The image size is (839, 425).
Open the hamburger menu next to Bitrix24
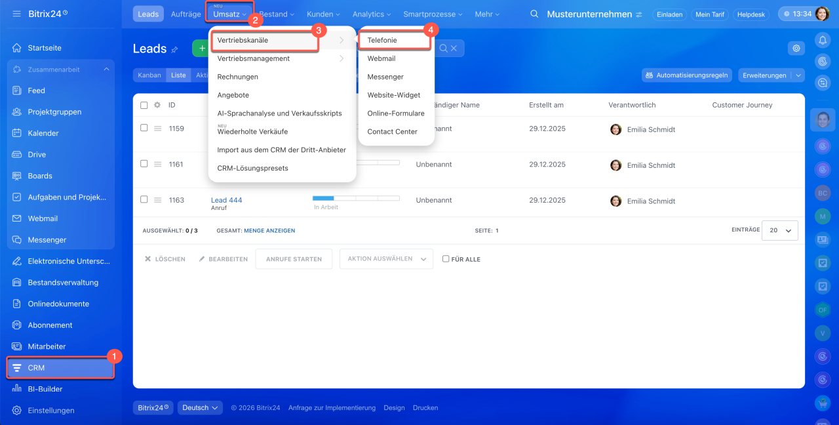[x=16, y=14]
